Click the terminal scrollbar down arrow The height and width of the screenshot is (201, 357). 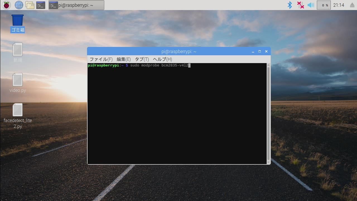(x=269, y=162)
